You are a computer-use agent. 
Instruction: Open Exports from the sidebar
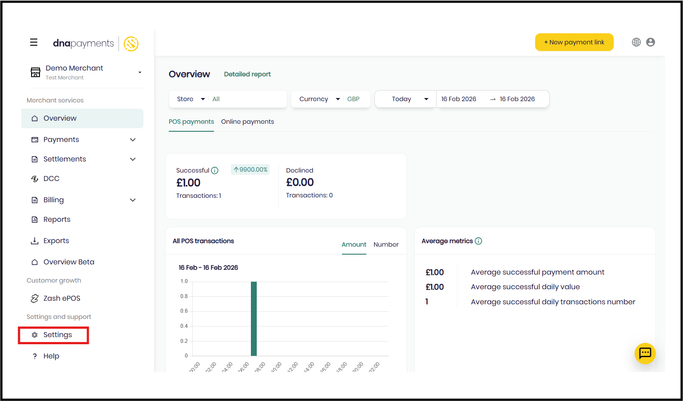56,241
